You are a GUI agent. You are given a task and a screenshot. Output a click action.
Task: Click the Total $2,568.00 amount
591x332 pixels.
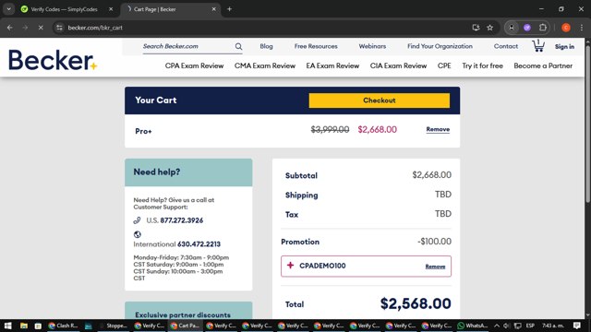coord(416,303)
